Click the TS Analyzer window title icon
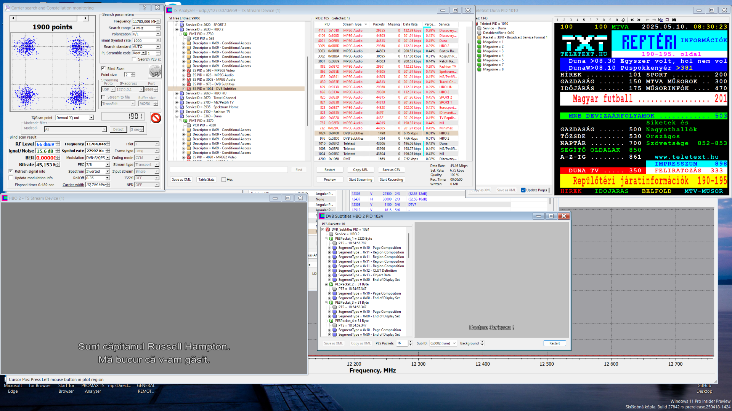Viewport: 732px width, 411px height. pos(169,10)
